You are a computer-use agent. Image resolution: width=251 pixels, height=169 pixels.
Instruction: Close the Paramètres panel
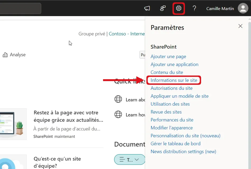pos(240,26)
